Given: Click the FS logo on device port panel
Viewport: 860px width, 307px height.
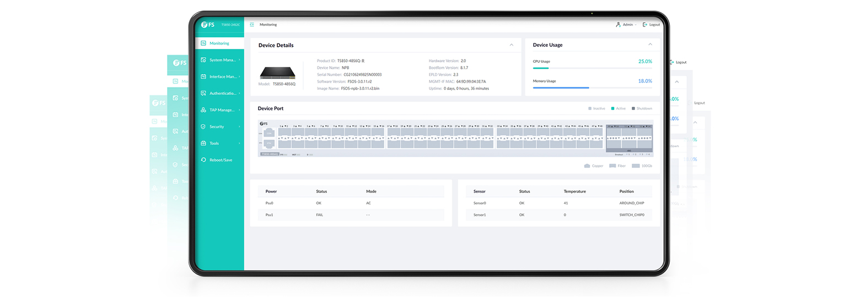Looking at the screenshot, I should [264, 123].
